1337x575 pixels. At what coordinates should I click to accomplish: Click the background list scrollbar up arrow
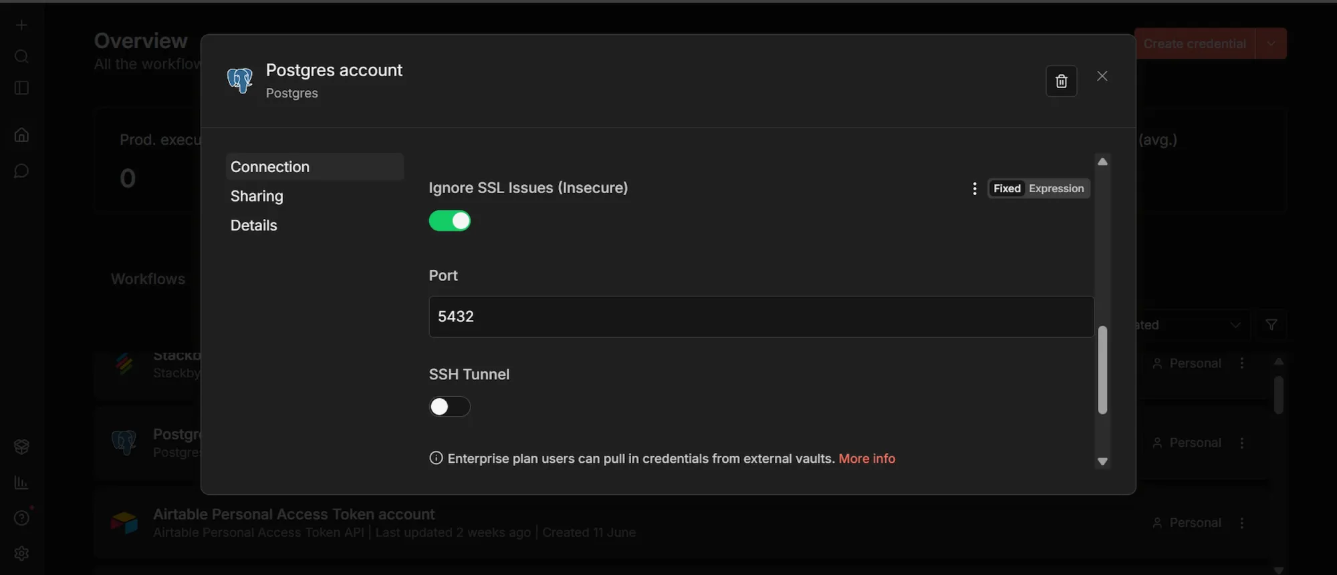(1278, 361)
